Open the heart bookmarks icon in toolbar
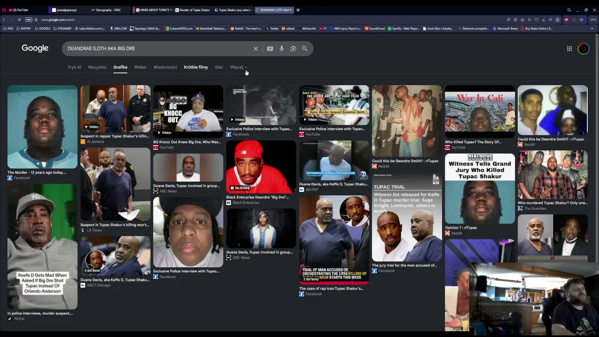599x337 pixels. tap(536, 20)
